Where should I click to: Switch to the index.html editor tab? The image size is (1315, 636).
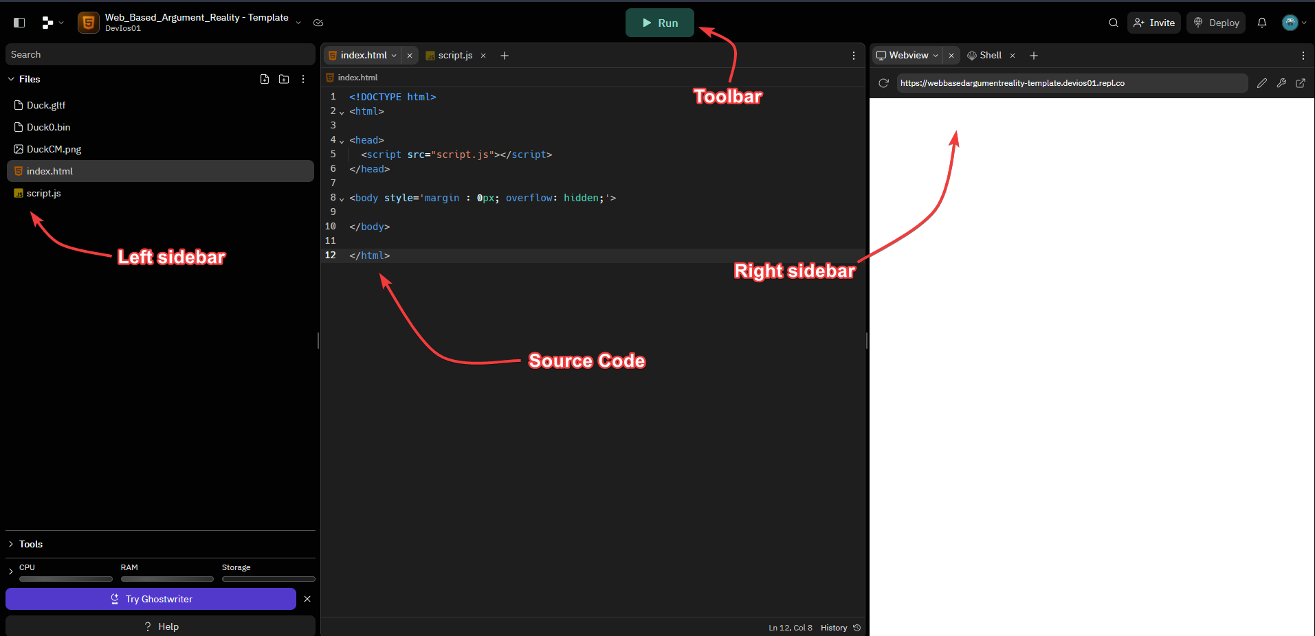363,56
